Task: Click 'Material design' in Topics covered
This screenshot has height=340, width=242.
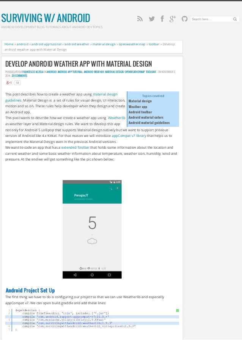Action: (x=140, y=101)
